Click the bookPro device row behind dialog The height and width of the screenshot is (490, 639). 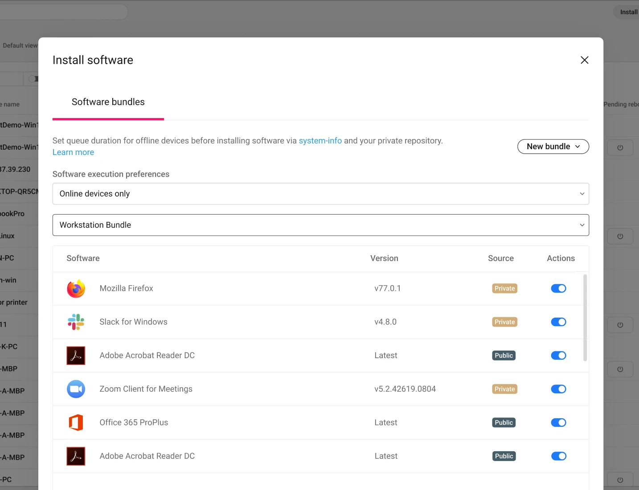19,214
